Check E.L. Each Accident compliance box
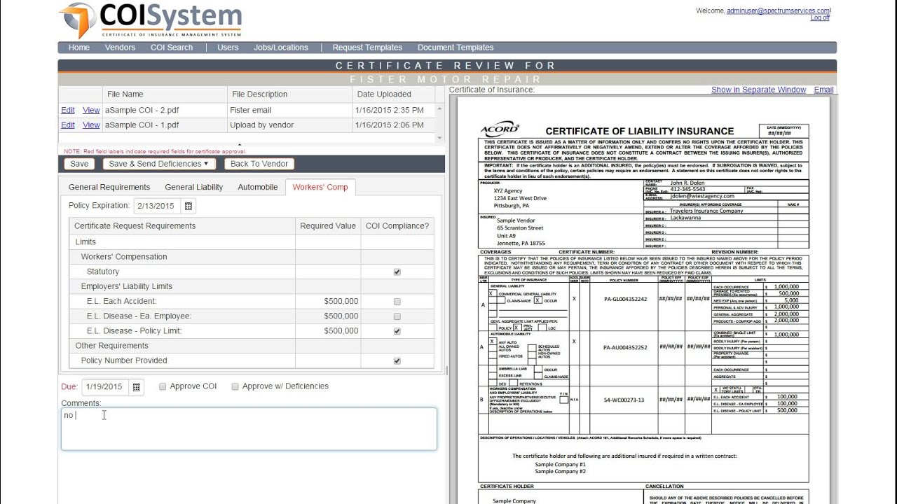The height and width of the screenshot is (504, 897). pyautogui.click(x=397, y=302)
